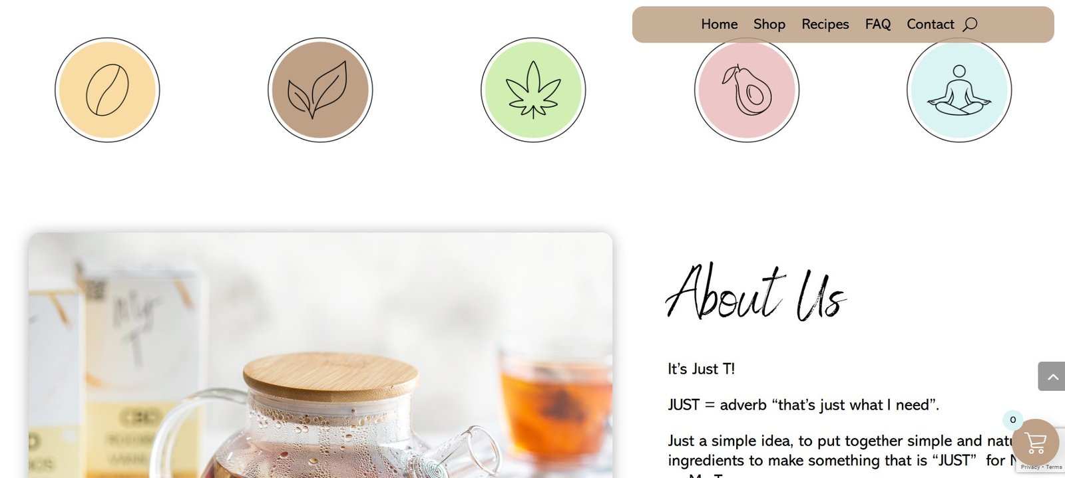Image resolution: width=1065 pixels, height=478 pixels.
Task: Navigate to the Recipes page
Action: [x=825, y=24]
